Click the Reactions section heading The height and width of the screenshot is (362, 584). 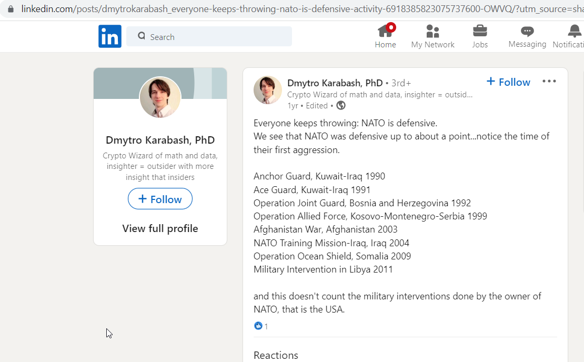click(x=276, y=355)
